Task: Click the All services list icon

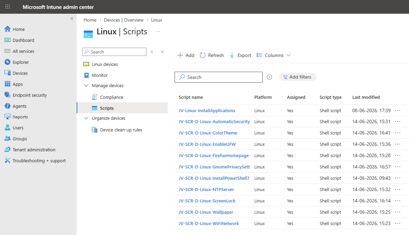Action: point(8,51)
